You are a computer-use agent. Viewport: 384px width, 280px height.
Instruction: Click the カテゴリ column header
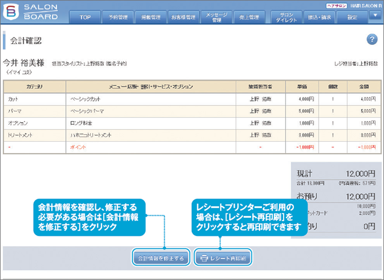(36, 86)
